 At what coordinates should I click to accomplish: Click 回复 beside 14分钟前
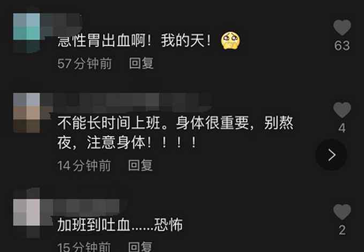(x=140, y=165)
